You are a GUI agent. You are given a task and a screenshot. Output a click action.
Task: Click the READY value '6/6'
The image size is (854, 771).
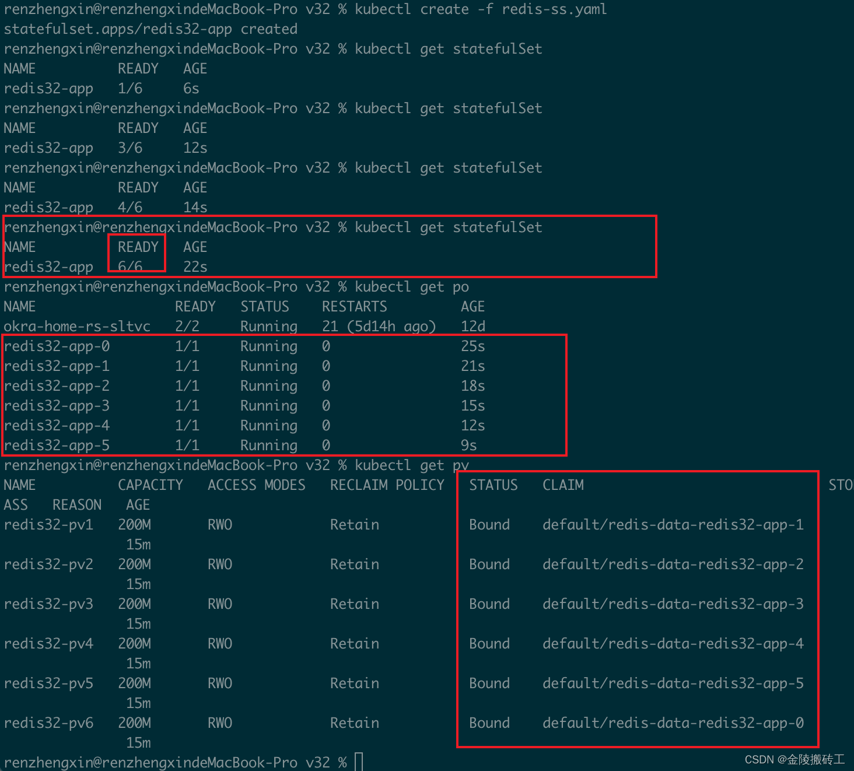(130, 267)
